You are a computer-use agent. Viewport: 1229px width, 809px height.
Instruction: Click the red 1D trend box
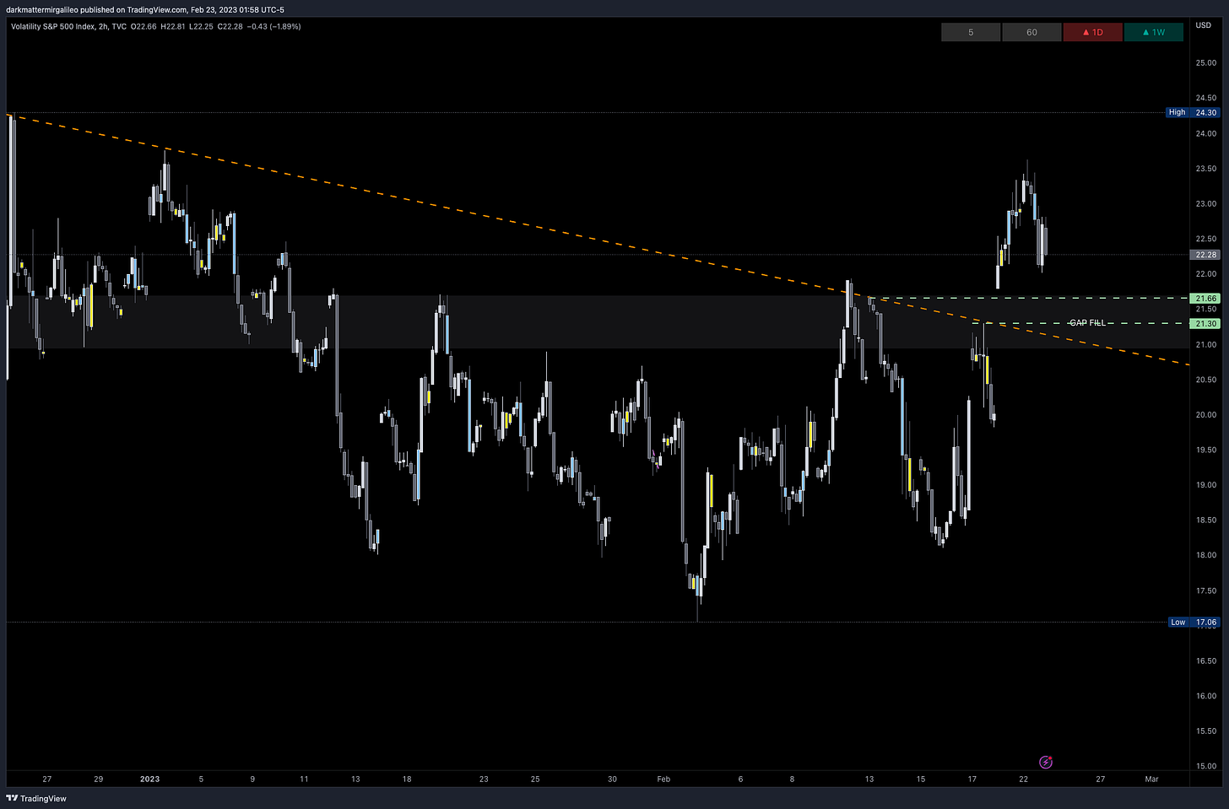(1092, 32)
